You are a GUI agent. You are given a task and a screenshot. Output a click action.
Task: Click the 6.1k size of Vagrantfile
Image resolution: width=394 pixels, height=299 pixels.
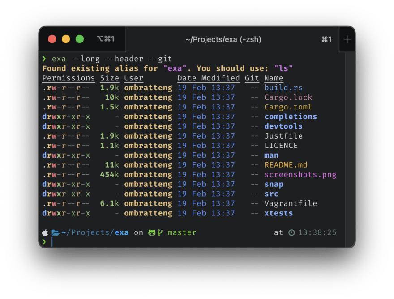[x=110, y=203]
